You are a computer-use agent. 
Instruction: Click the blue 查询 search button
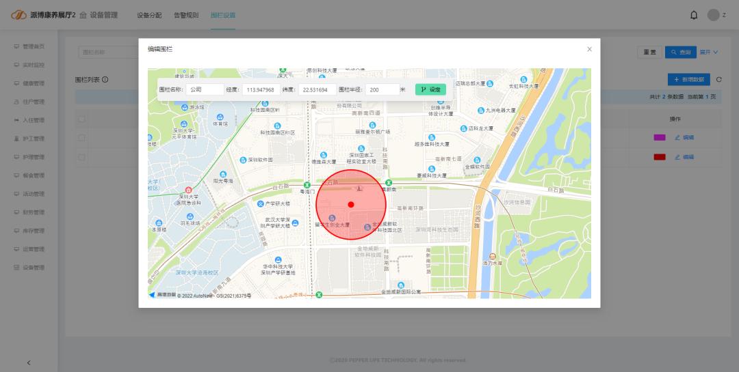click(681, 52)
